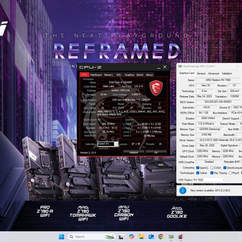The height and width of the screenshot is (242, 242).
Task: Switch to CPU-Z via its taskbar icon
Action: pyautogui.click(x=181, y=237)
